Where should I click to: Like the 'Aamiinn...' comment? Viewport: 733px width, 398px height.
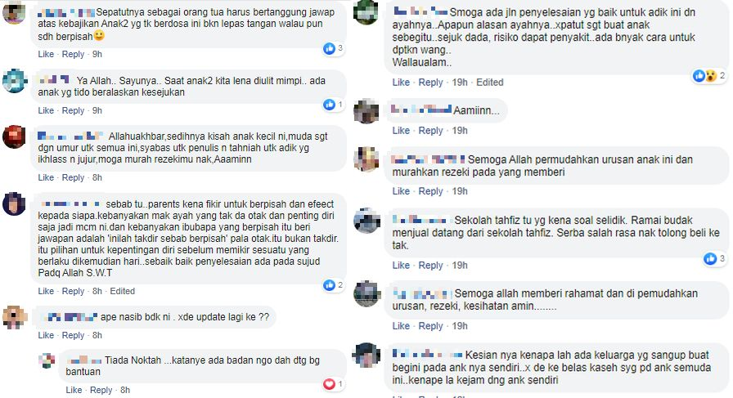[401, 131]
